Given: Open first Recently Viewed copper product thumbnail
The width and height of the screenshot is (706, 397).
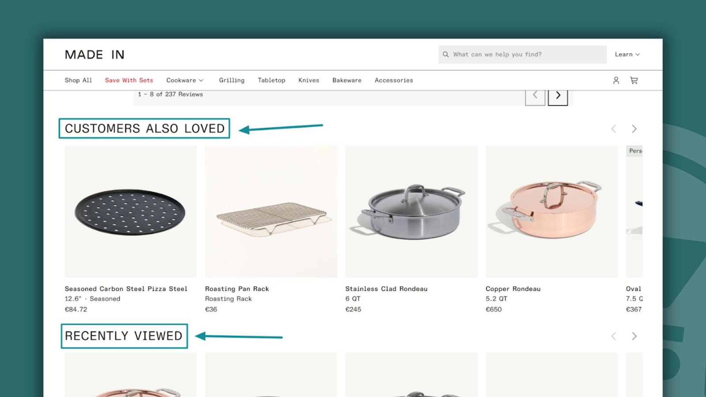Looking at the screenshot, I should 131,375.
